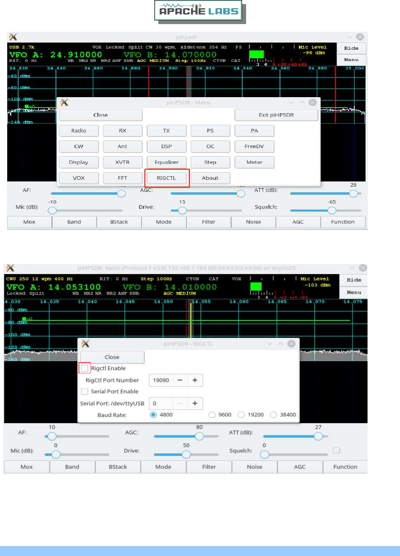This screenshot has height=556, width=400.
Task: Click Close in the piHPSDR Menu dialog
Action: click(101, 115)
